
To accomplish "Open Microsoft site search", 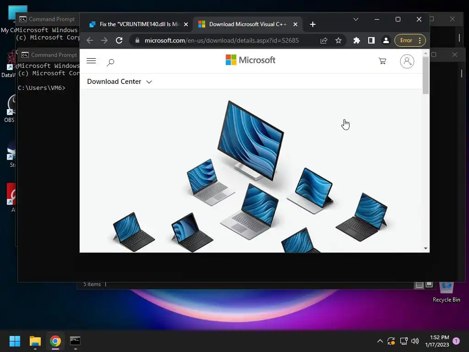I will (x=110, y=62).
